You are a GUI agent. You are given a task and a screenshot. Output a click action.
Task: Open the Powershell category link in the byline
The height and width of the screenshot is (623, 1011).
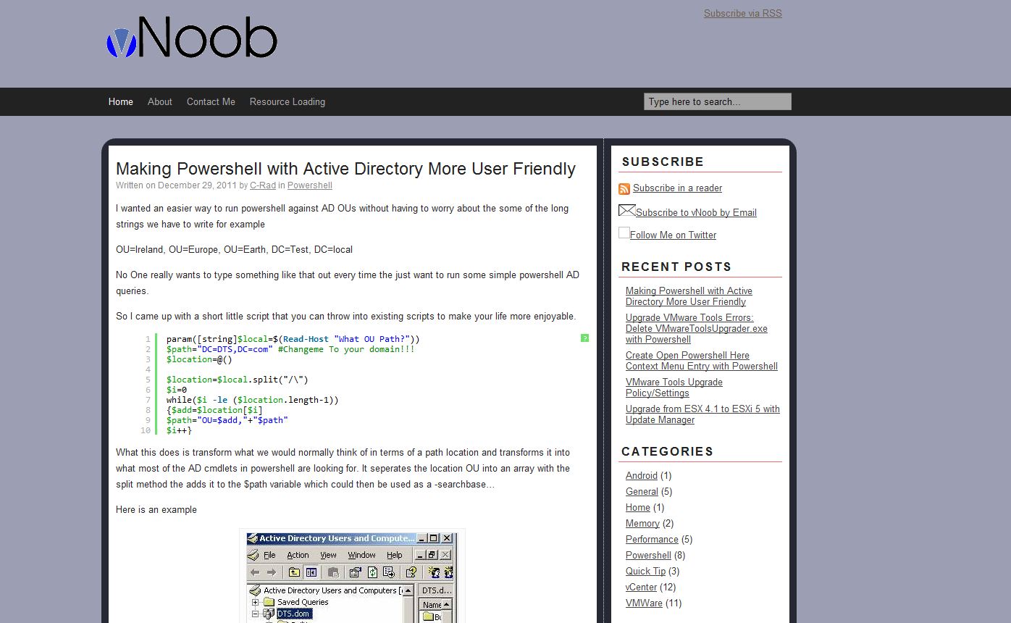309,185
